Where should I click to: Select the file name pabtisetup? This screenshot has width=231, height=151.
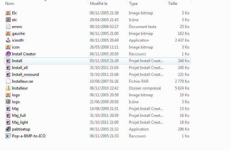tap(21, 129)
